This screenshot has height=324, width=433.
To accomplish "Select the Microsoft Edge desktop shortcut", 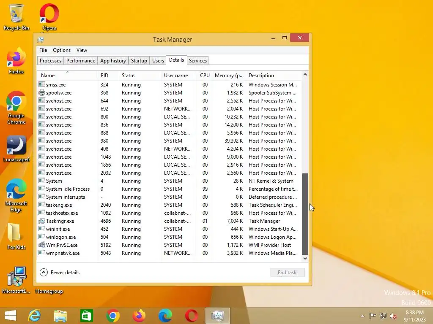I will point(16,196).
